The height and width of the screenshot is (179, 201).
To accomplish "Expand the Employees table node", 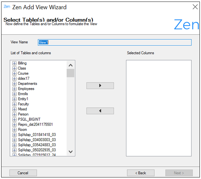I will pos(14,89).
